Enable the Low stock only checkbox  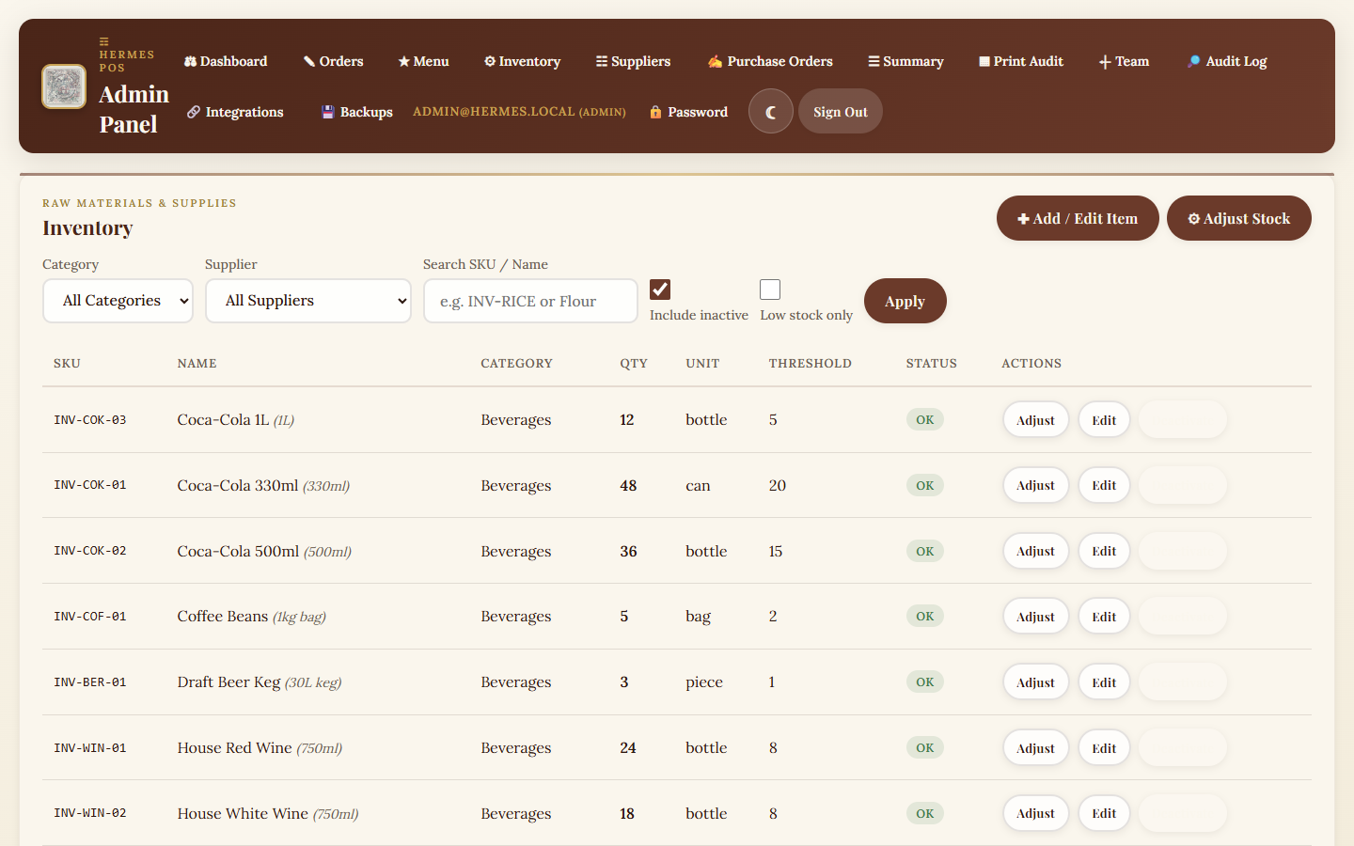point(770,290)
